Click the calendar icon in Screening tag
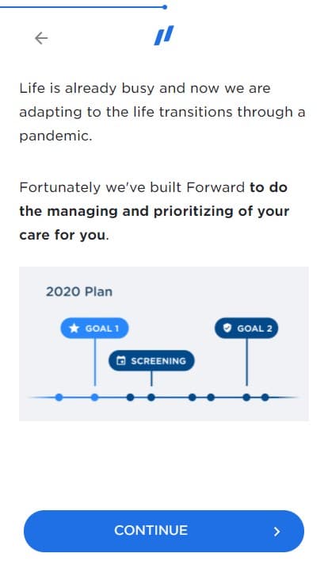 [x=121, y=360]
